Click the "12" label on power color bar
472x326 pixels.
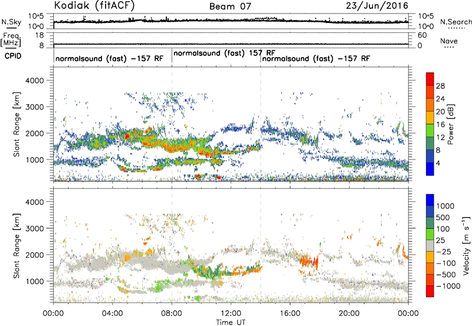point(440,138)
